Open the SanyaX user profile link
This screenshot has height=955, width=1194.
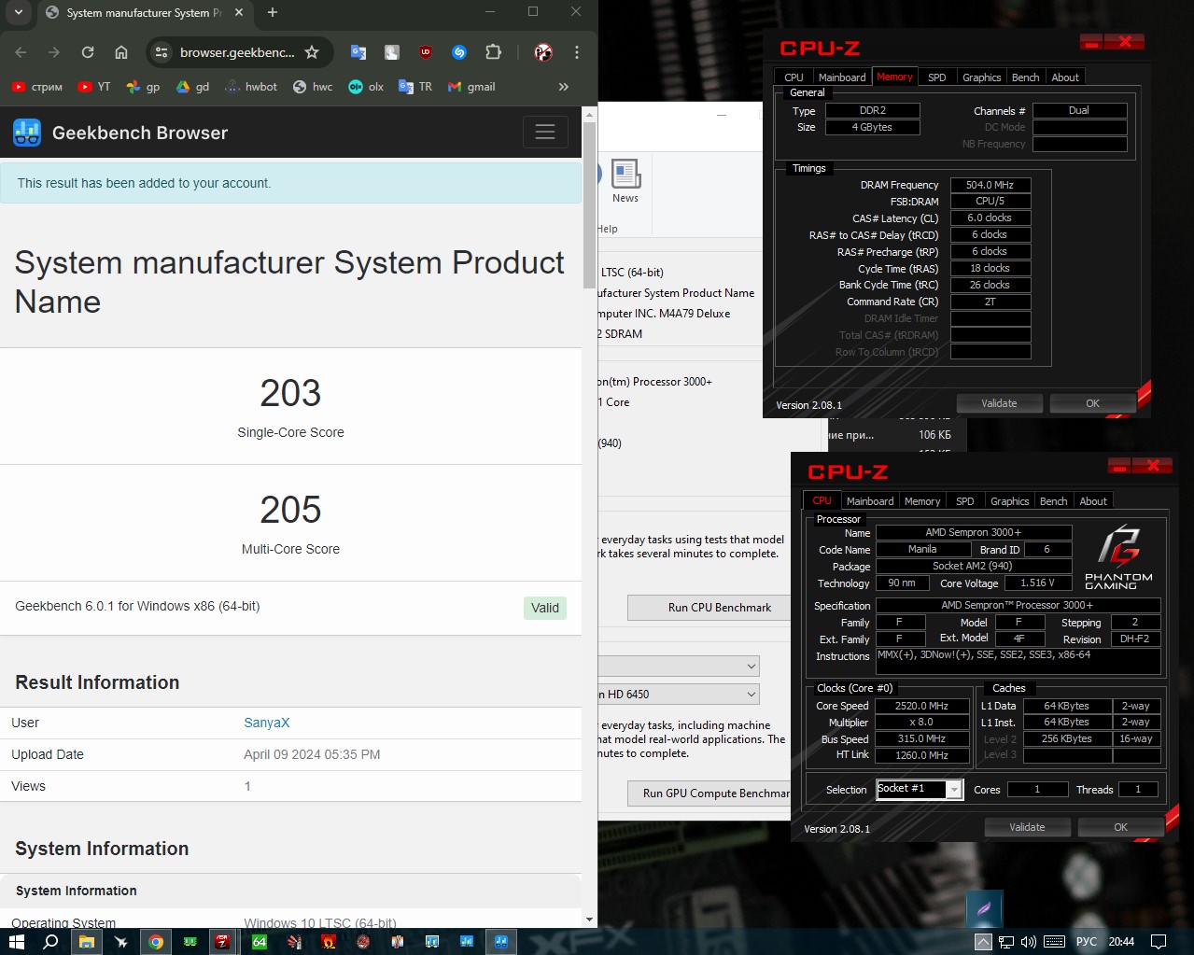tap(267, 723)
